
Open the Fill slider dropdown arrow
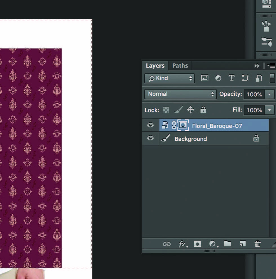270,110
